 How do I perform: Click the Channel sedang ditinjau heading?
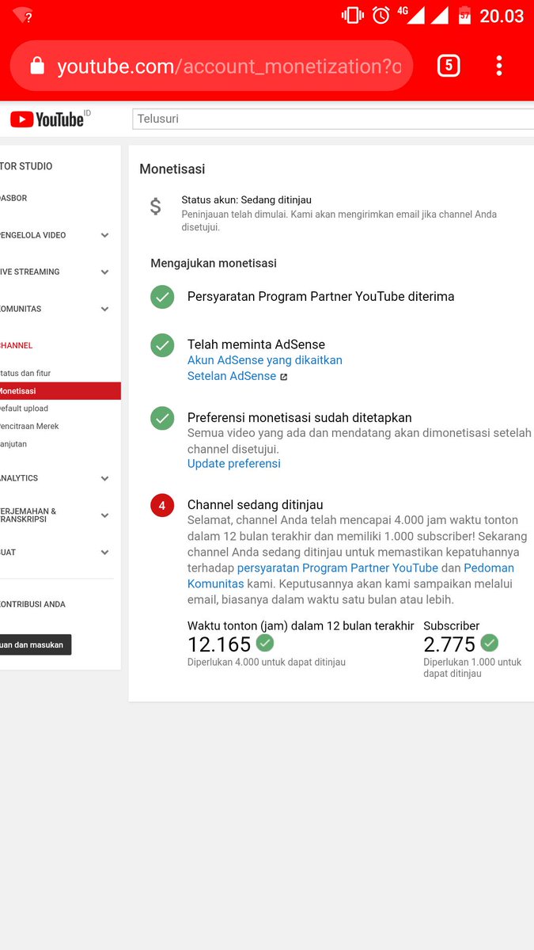(255, 505)
